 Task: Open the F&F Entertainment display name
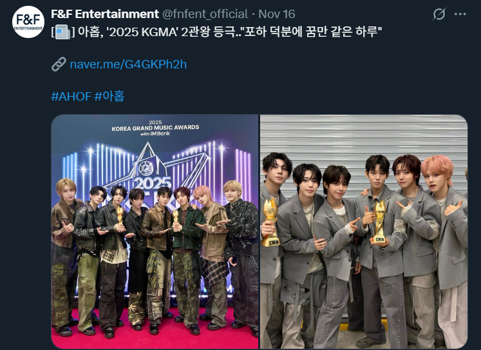tap(105, 14)
